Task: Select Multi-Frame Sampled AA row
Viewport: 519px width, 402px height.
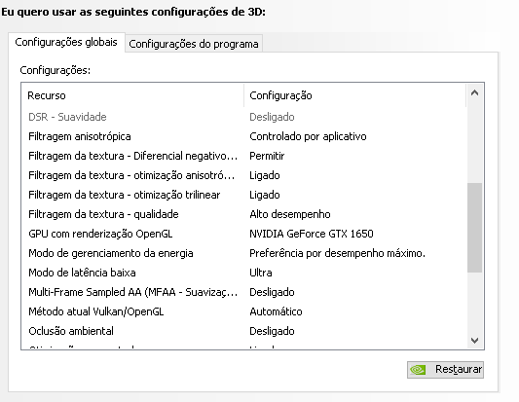Action: [x=244, y=292]
